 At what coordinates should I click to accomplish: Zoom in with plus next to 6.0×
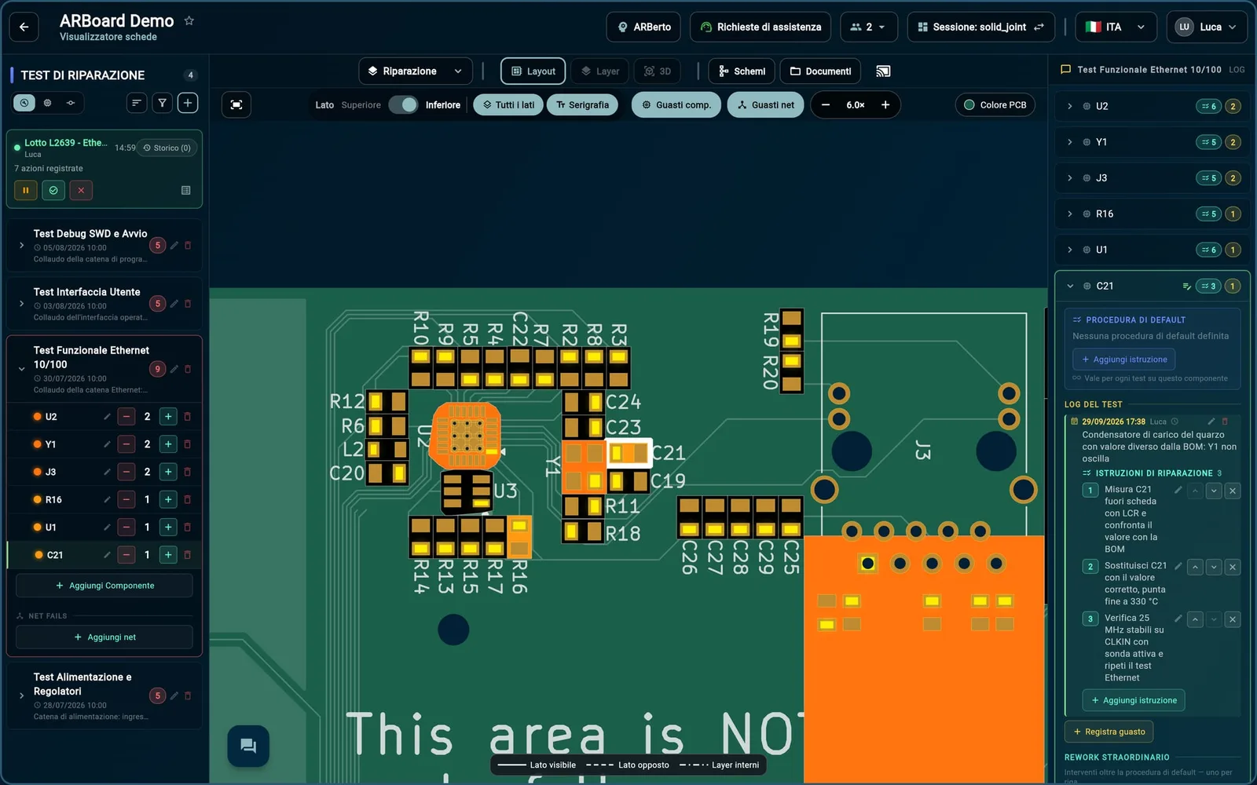(x=885, y=104)
